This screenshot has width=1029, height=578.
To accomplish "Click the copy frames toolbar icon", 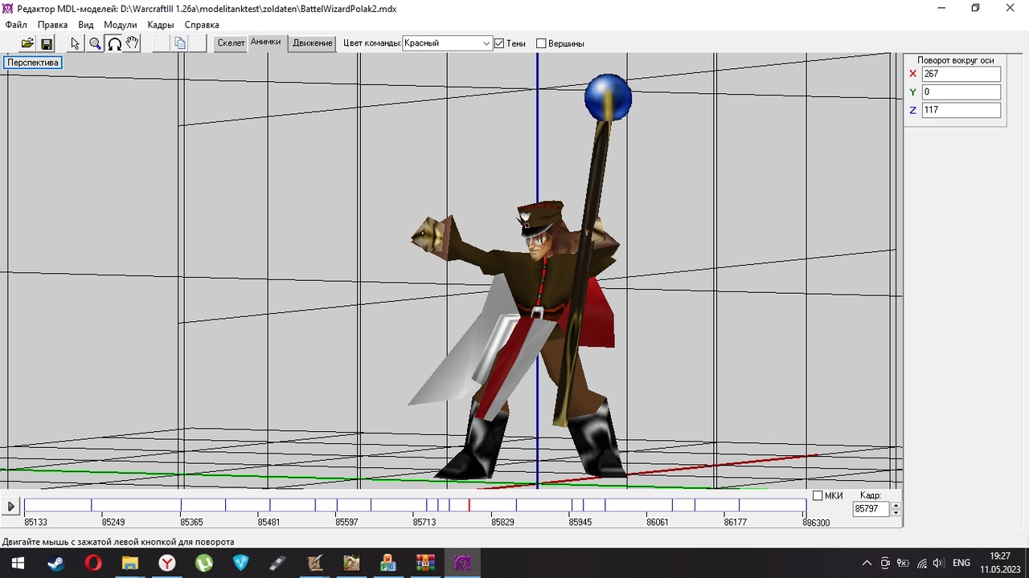I will pos(180,43).
